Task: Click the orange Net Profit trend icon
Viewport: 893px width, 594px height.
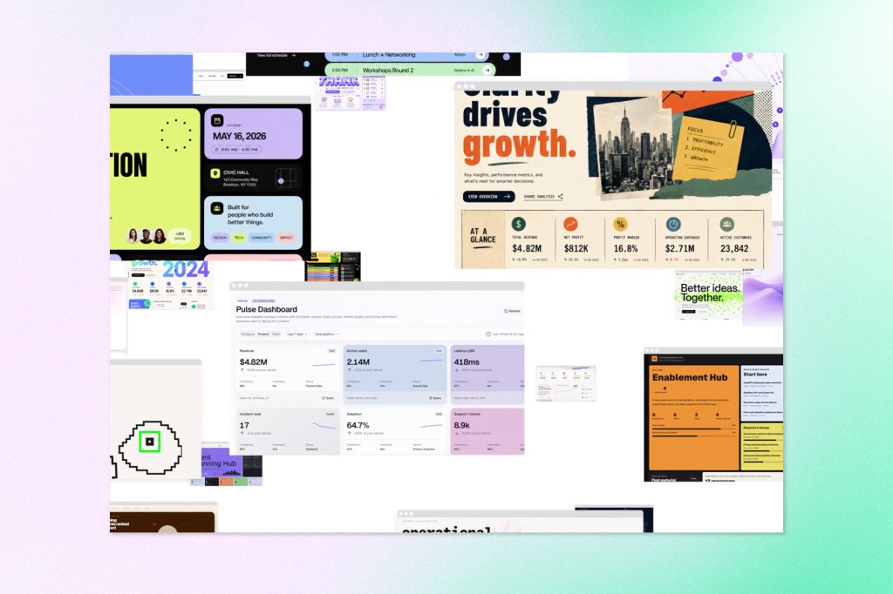Action: pos(570,224)
